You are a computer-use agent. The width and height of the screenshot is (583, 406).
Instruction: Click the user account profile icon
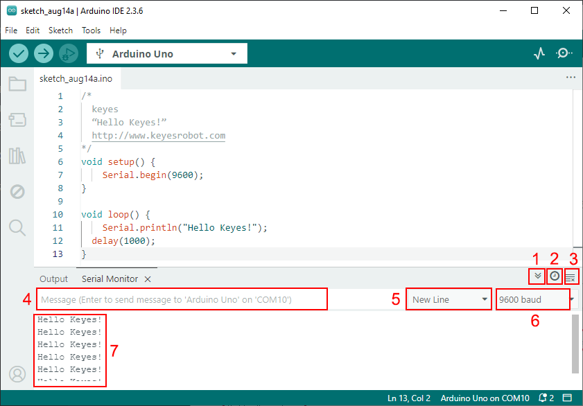point(17,374)
